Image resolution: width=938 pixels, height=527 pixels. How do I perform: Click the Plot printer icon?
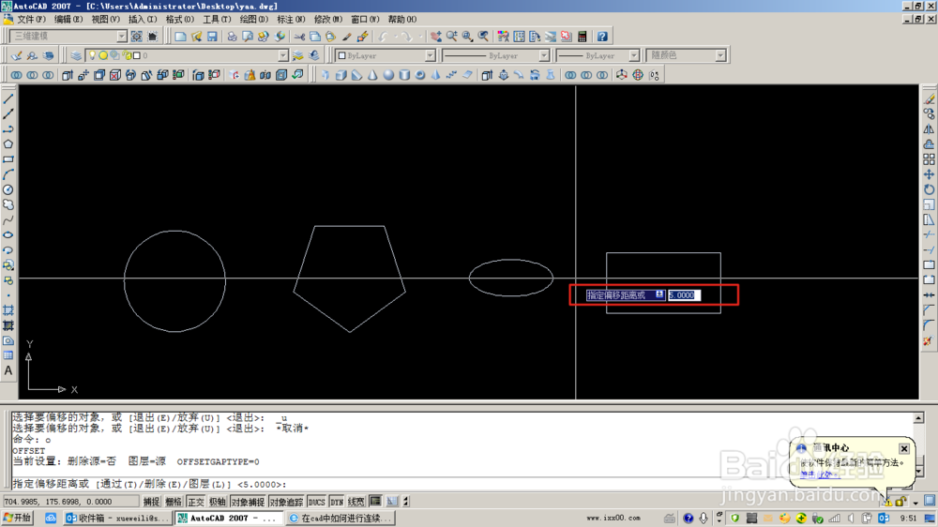click(x=232, y=37)
